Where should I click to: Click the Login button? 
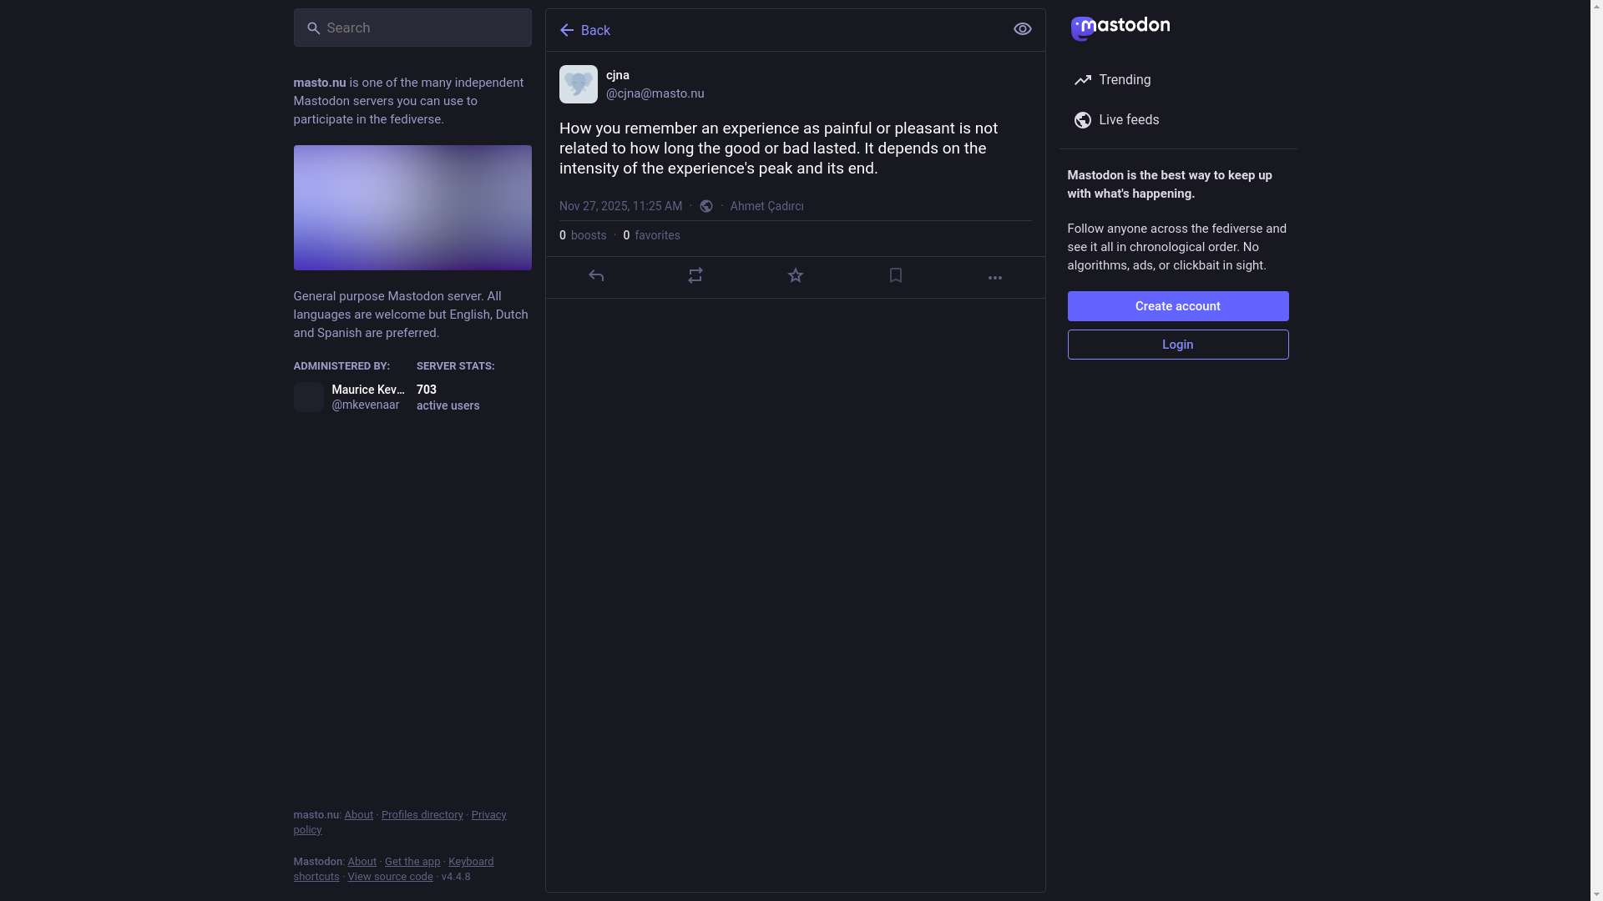1178,345
